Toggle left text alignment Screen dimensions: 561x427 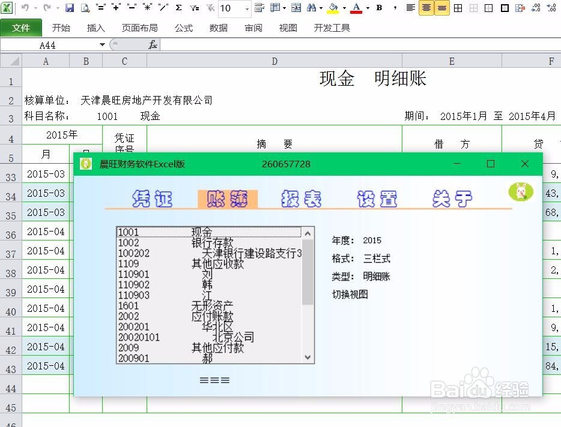click(x=410, y=9)
